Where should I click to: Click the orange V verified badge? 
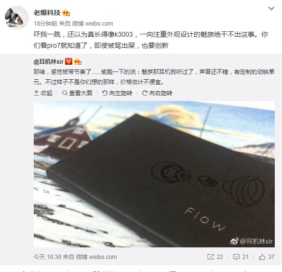pyautogui.click(x=68, y=61)
